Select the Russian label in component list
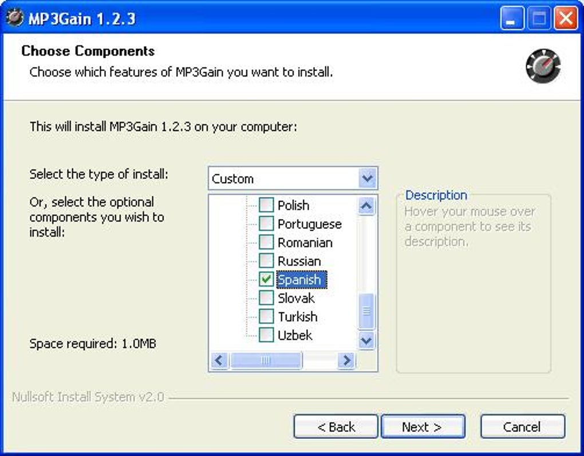This screenshot has width=584, height=456. (x=299, y=261)
